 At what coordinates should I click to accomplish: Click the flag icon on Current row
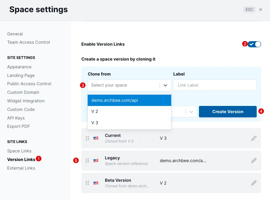tap(96, 138)
